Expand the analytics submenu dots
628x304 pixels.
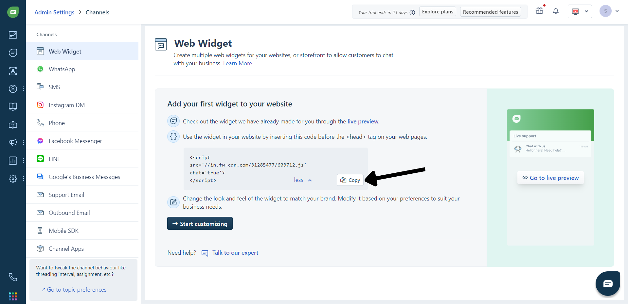click(23, 161)
